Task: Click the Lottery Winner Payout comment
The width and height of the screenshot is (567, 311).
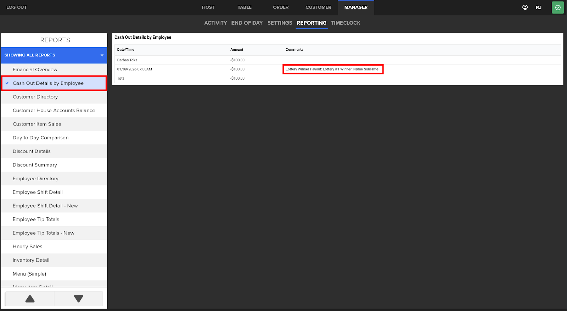Action: tap(332, 69)
